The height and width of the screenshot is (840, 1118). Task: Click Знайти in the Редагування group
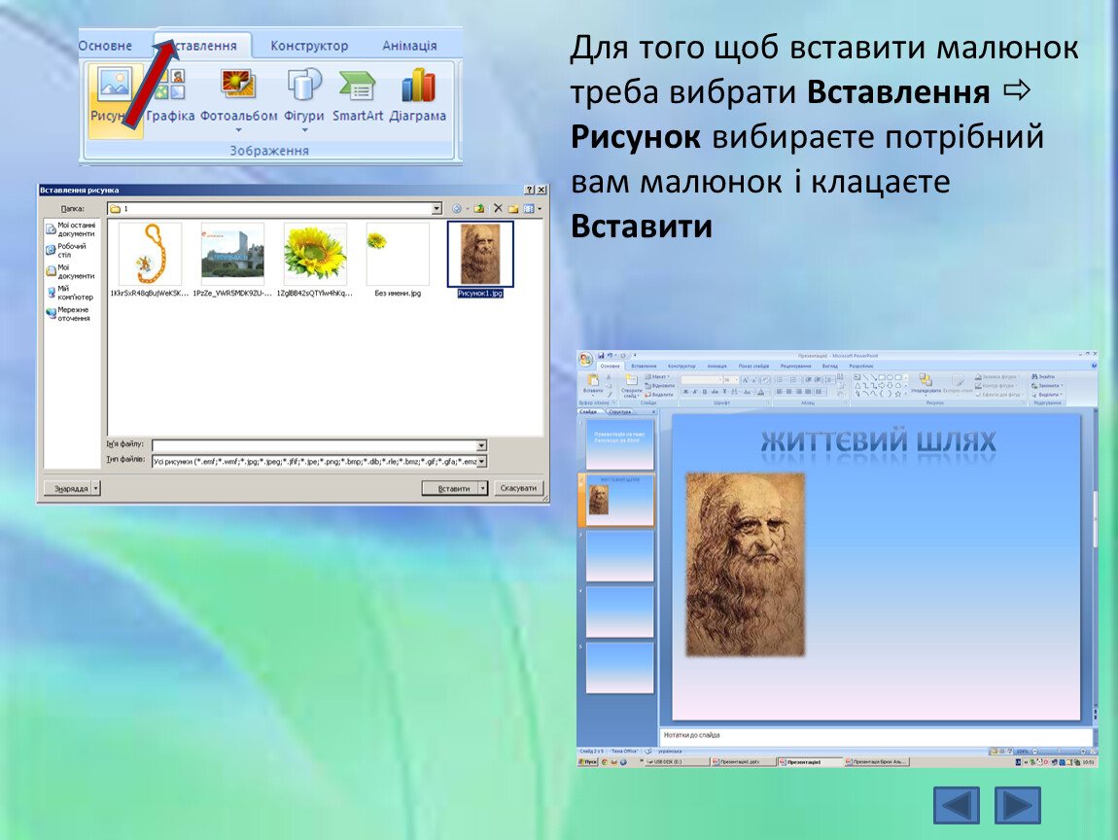[1043, 376]
